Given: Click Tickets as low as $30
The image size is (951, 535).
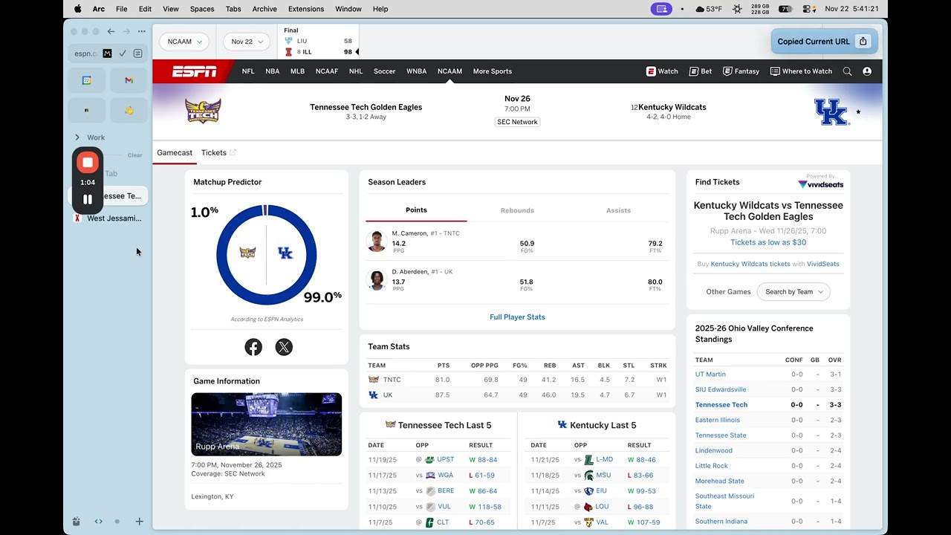Looking at the screenshot, I should coord(768,242).
